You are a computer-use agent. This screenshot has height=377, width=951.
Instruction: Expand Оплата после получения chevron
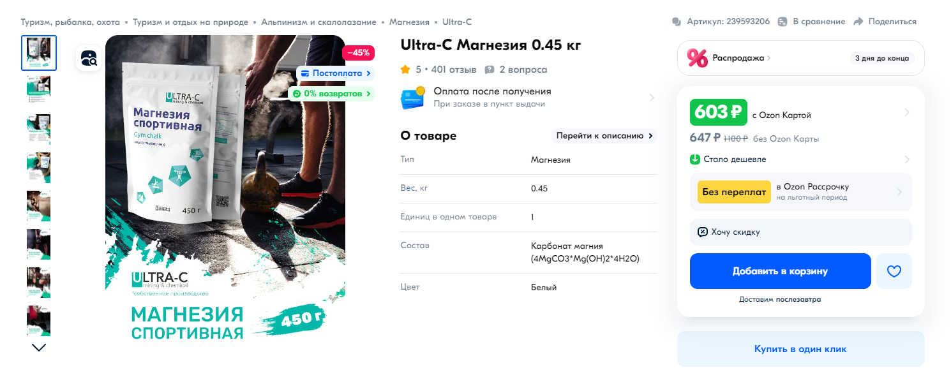coord(652,98)
